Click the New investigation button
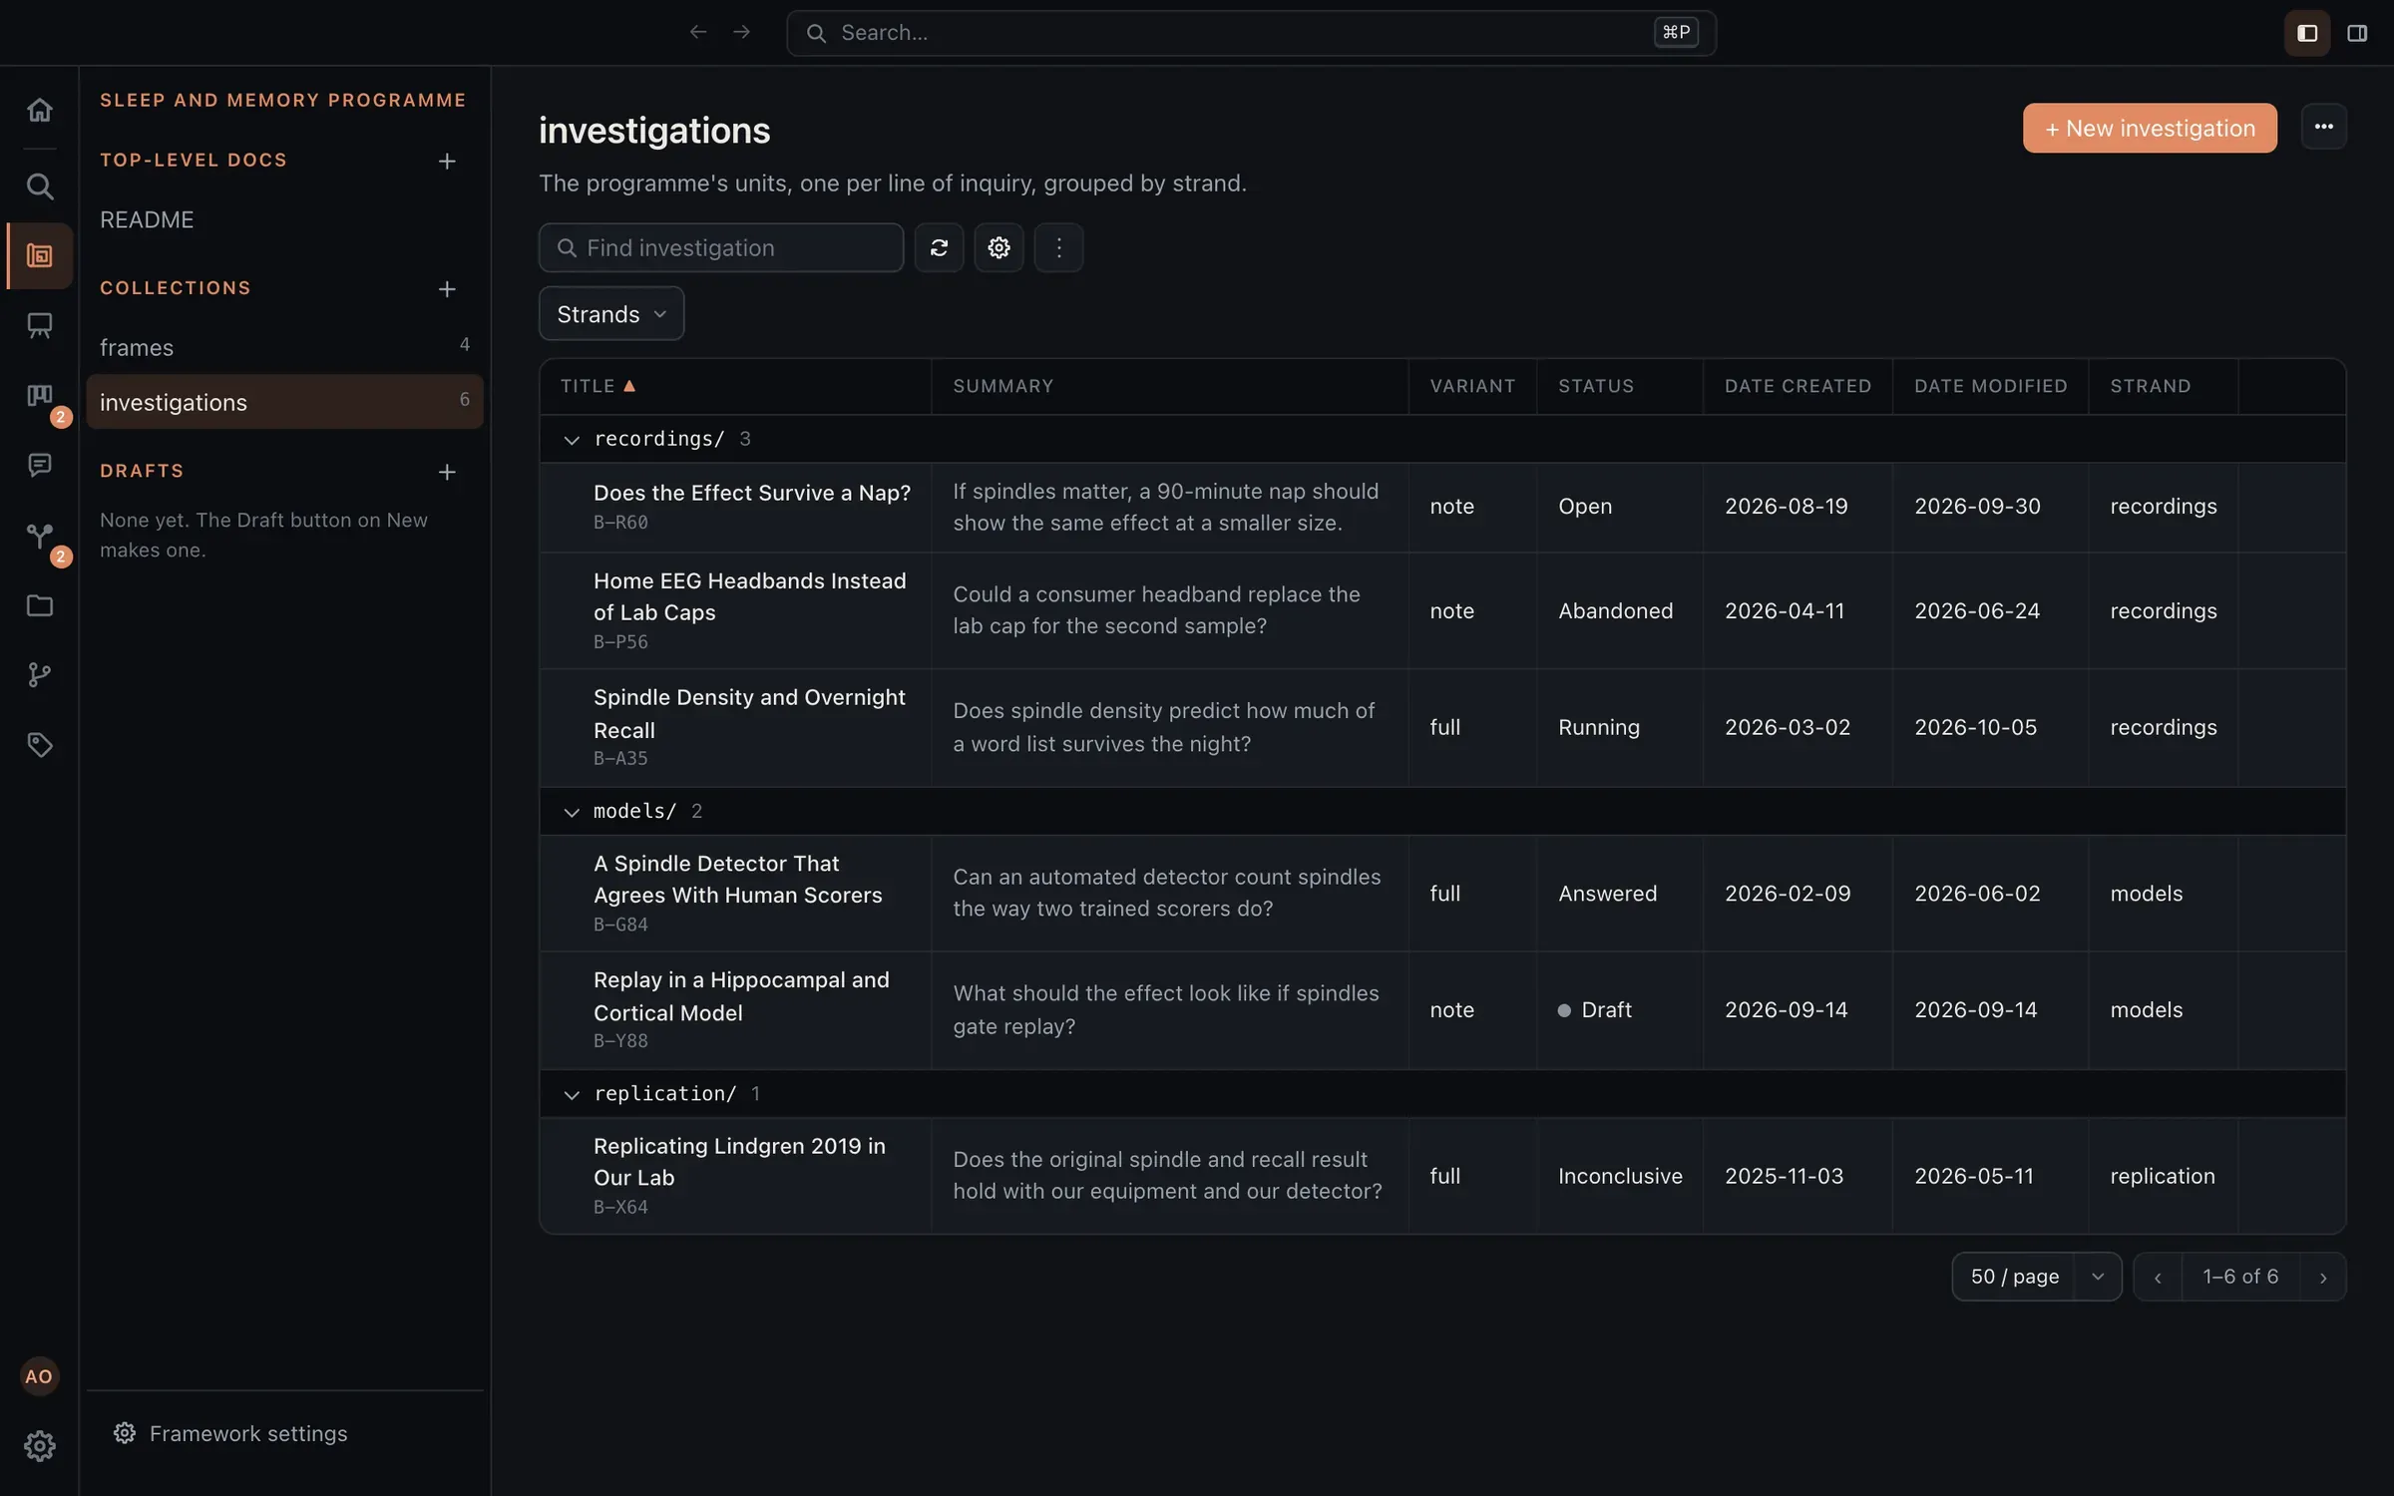 [2150, 128]
